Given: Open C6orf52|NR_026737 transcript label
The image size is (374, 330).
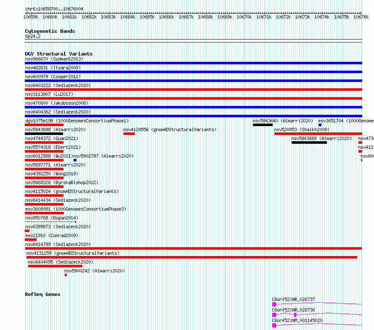Looking at the screenshot, I should point(293,299).
